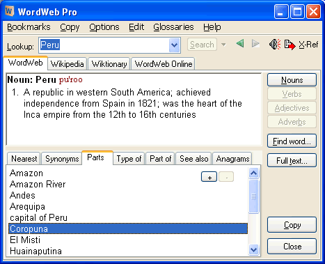Click the disabled Adjectives button
The image size is (325, 264).
pyautogui.click(x=292, y=108)
